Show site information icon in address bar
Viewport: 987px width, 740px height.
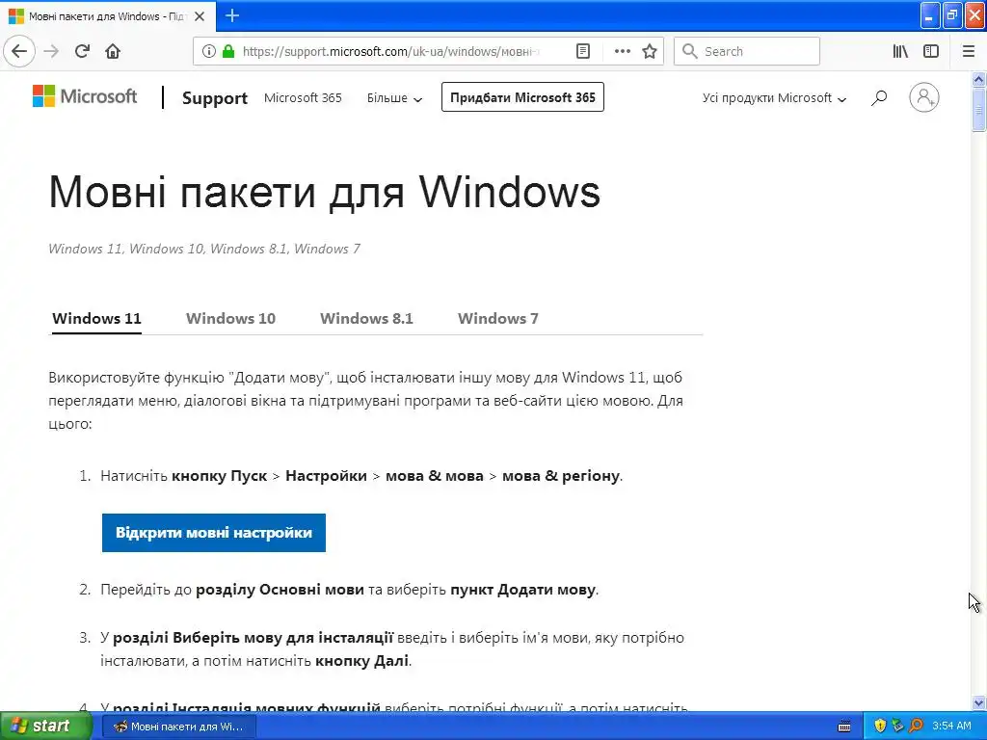[209, 51]
